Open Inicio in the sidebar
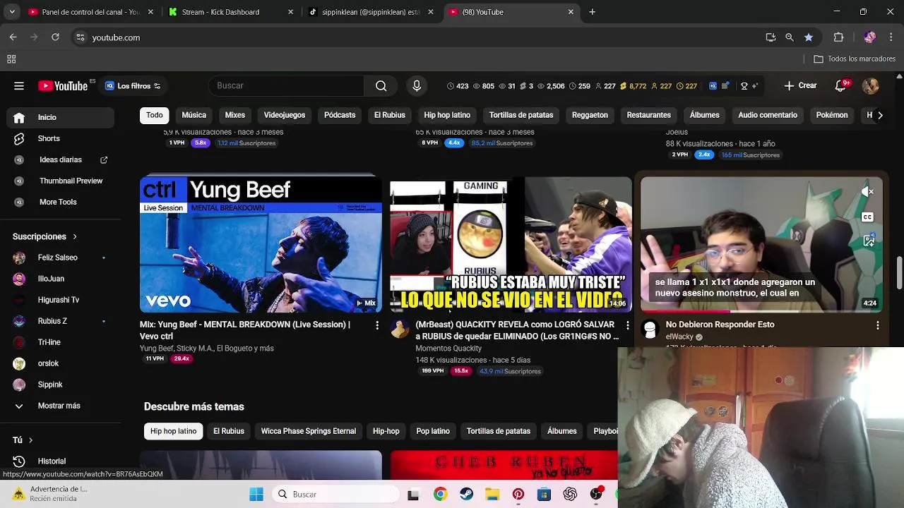 (61, 117)
